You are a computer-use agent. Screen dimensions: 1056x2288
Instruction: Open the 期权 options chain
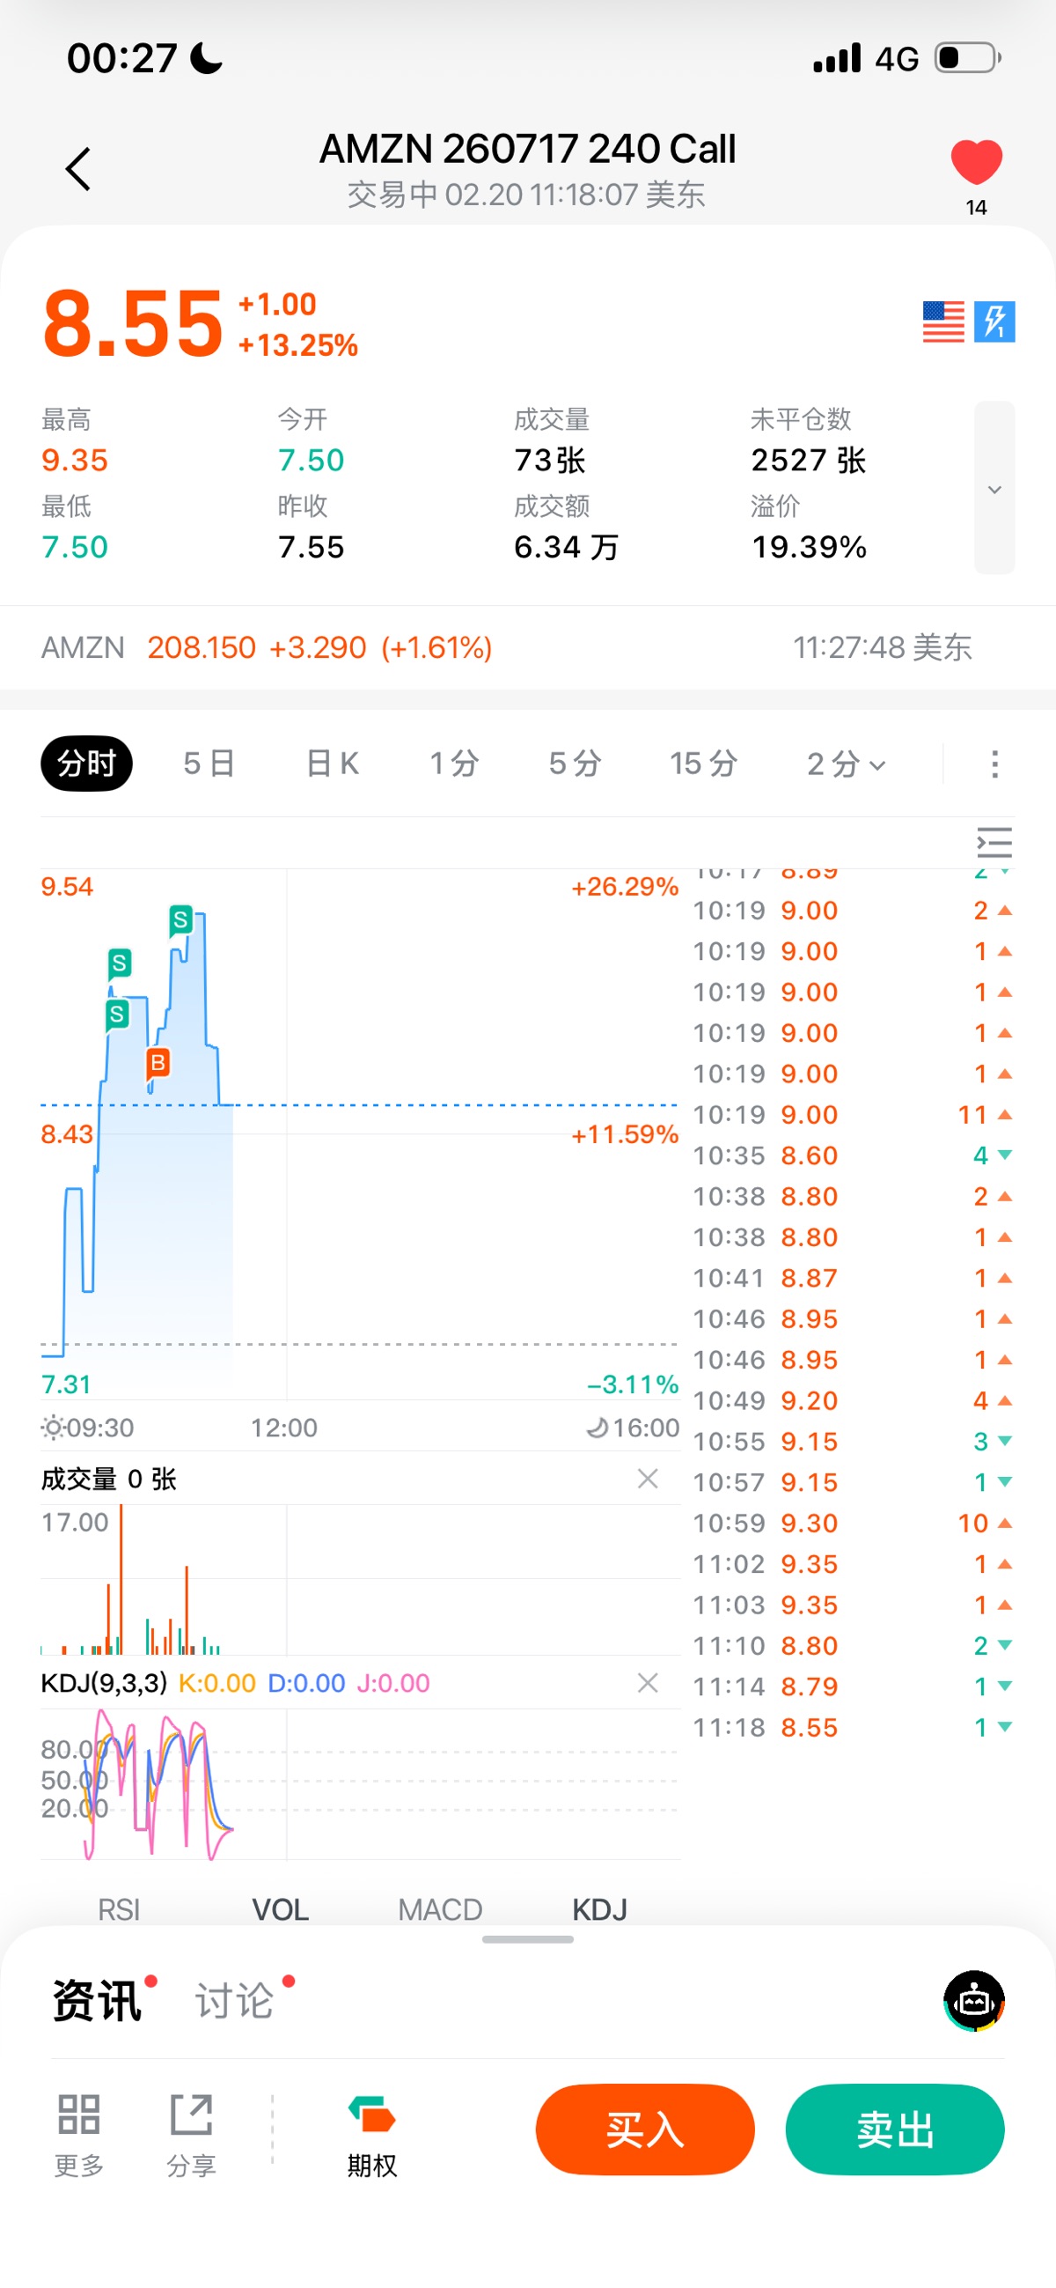coord(372,2131)
